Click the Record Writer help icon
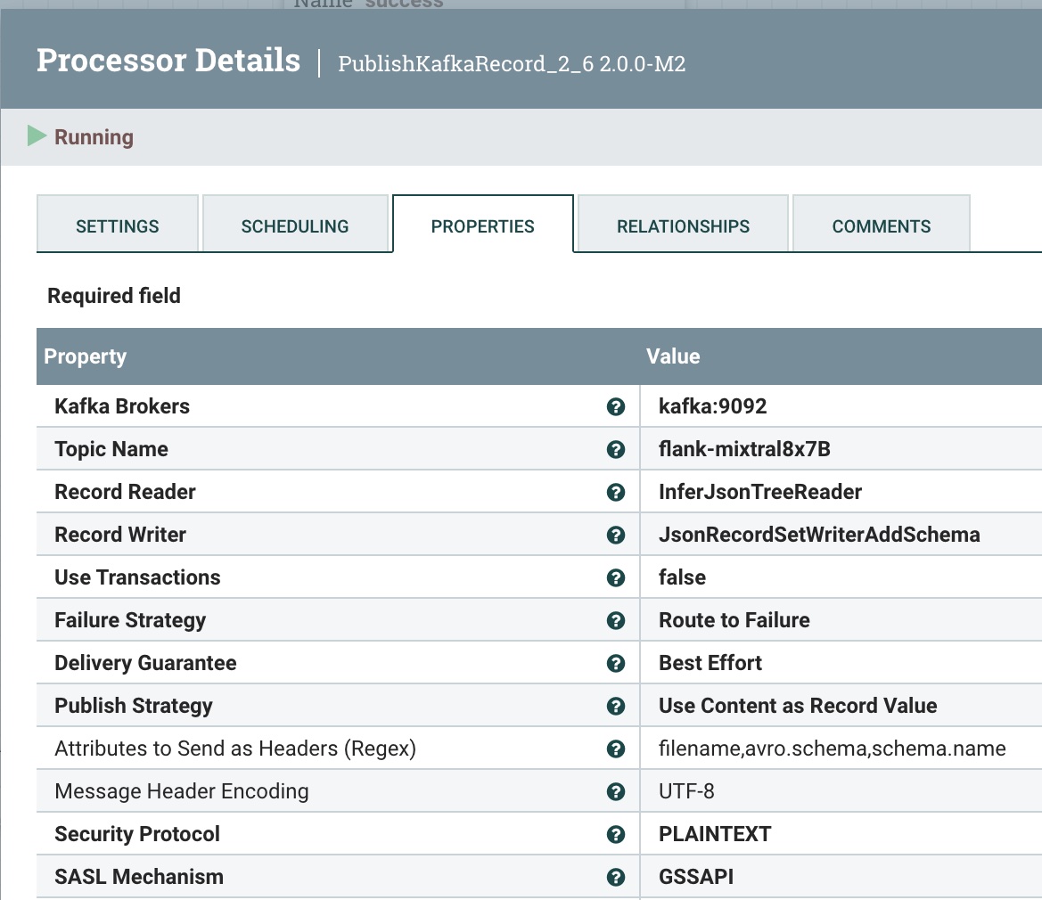The height and width of the screenshot is (900, 1042). coord(615,536)
